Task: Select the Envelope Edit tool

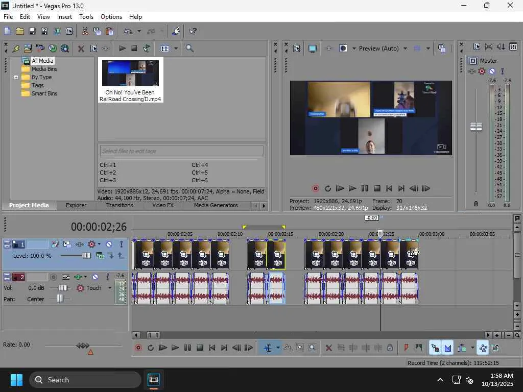Action: click(x=288, y=348)
